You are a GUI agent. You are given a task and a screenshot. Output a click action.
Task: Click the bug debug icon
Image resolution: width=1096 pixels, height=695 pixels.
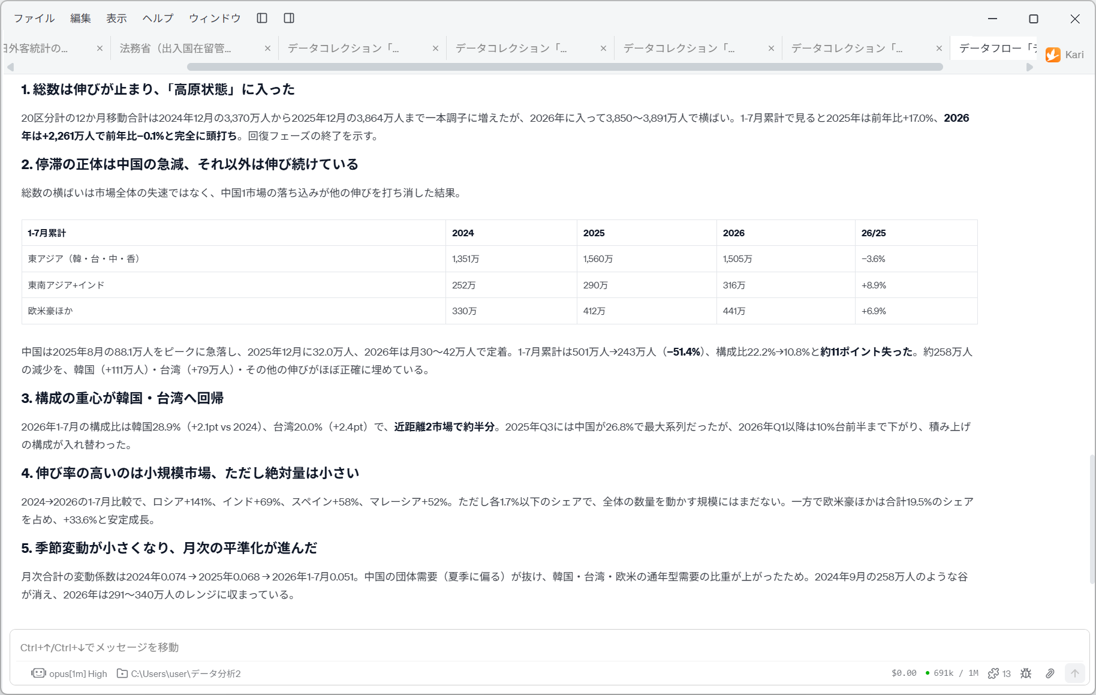point(1026,673)
